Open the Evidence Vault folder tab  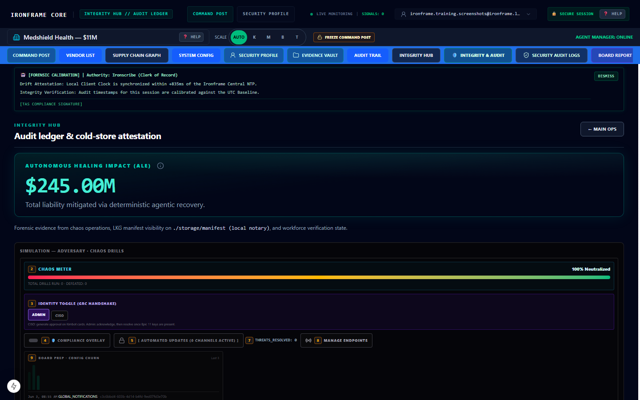click(316, 56)
